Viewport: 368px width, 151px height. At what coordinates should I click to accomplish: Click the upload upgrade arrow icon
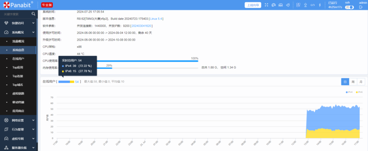point(305,5)
